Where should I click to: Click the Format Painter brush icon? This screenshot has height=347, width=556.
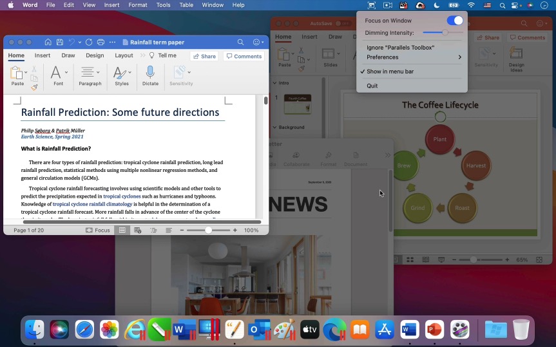click(35, 87)
